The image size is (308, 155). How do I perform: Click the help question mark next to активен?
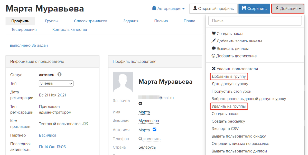60,75
